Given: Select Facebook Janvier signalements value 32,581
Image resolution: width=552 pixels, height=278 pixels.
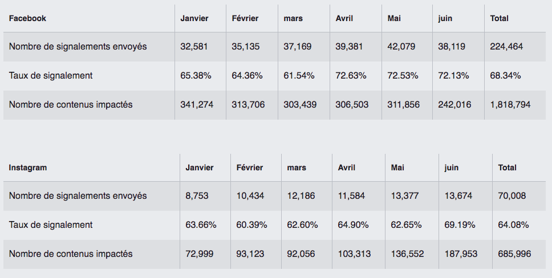Looking at the screenshot, I should tap(194, 47).
